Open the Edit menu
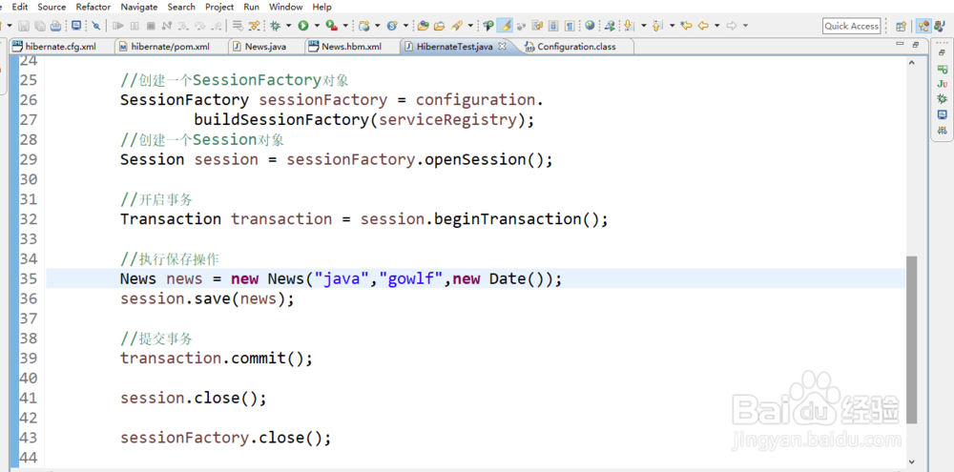Image resolution: width=954 pixels, height=472 pixels. pos(20,7)
